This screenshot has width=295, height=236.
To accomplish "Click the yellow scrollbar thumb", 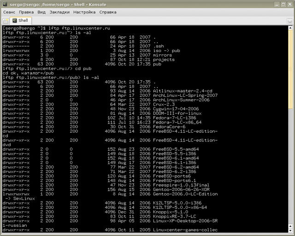I will pyautogui.click(x=290, y=69).
